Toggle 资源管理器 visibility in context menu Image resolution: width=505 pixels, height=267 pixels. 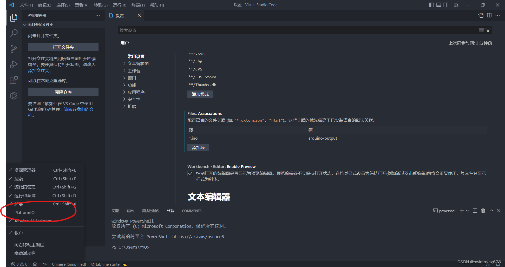point(45,170)
